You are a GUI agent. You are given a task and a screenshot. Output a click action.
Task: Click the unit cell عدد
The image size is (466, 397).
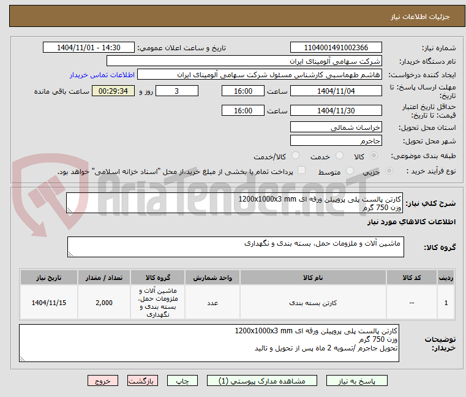point(212,303)
